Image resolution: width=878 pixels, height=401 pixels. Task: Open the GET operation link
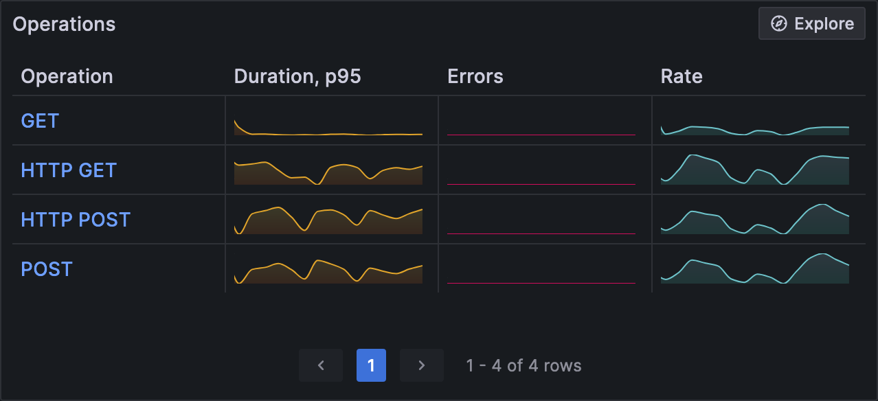40,121
